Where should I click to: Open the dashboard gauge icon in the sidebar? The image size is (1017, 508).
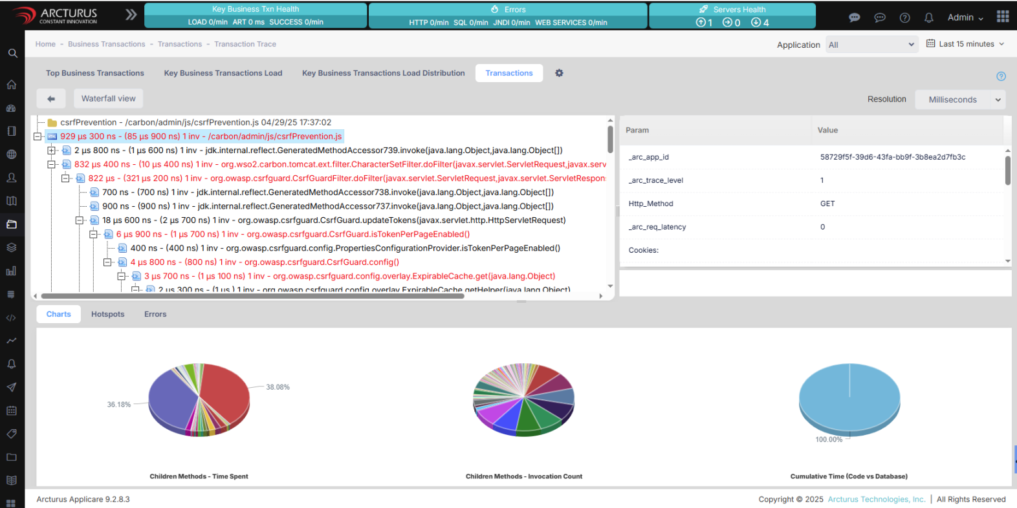coord(11,108)
